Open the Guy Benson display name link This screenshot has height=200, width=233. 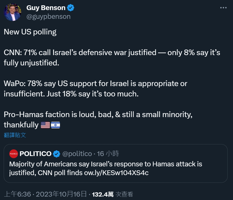tap(46, 8)
